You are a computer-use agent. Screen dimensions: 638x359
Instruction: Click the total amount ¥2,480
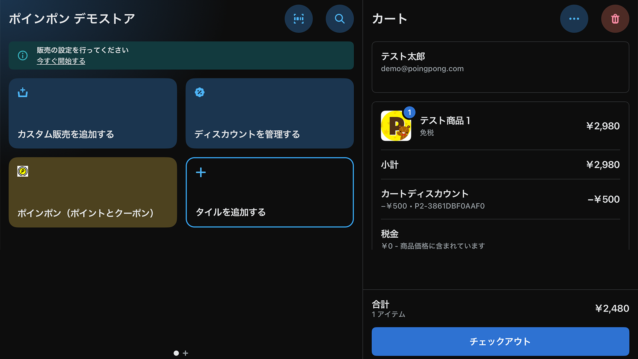[x=612, y=308]
